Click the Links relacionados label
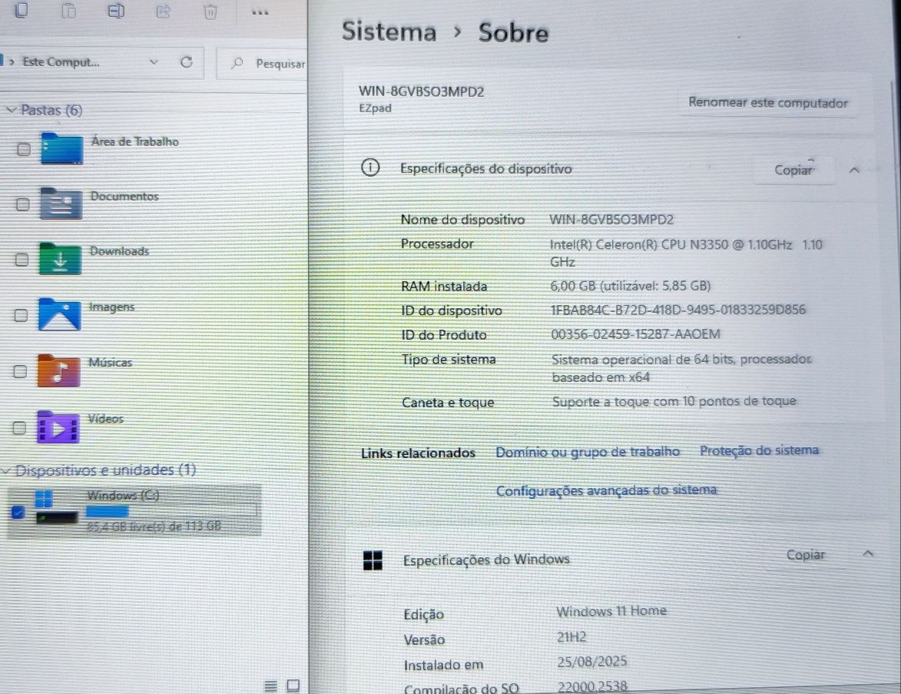 tap(418, 453)
